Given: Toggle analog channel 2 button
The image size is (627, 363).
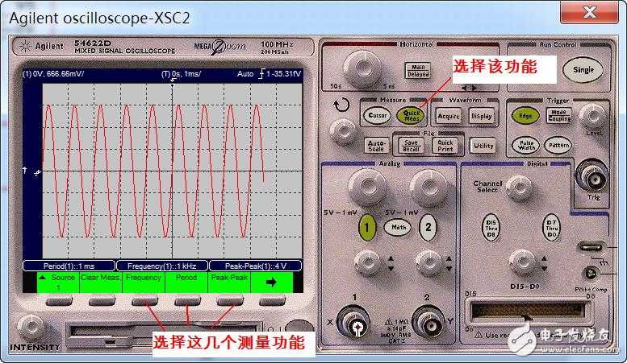Looking at the screenshot, I should (x=428, y=228).
